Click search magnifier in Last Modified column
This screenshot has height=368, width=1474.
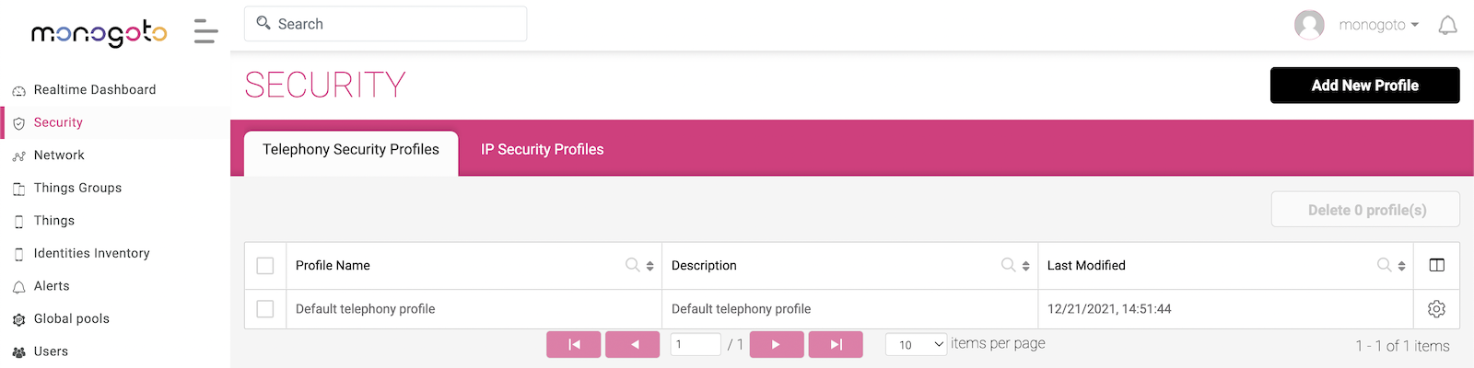coord(1384,265)
